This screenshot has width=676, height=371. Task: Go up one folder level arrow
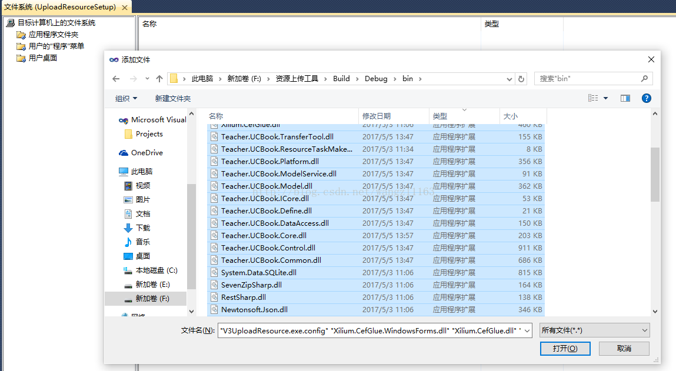159,78
